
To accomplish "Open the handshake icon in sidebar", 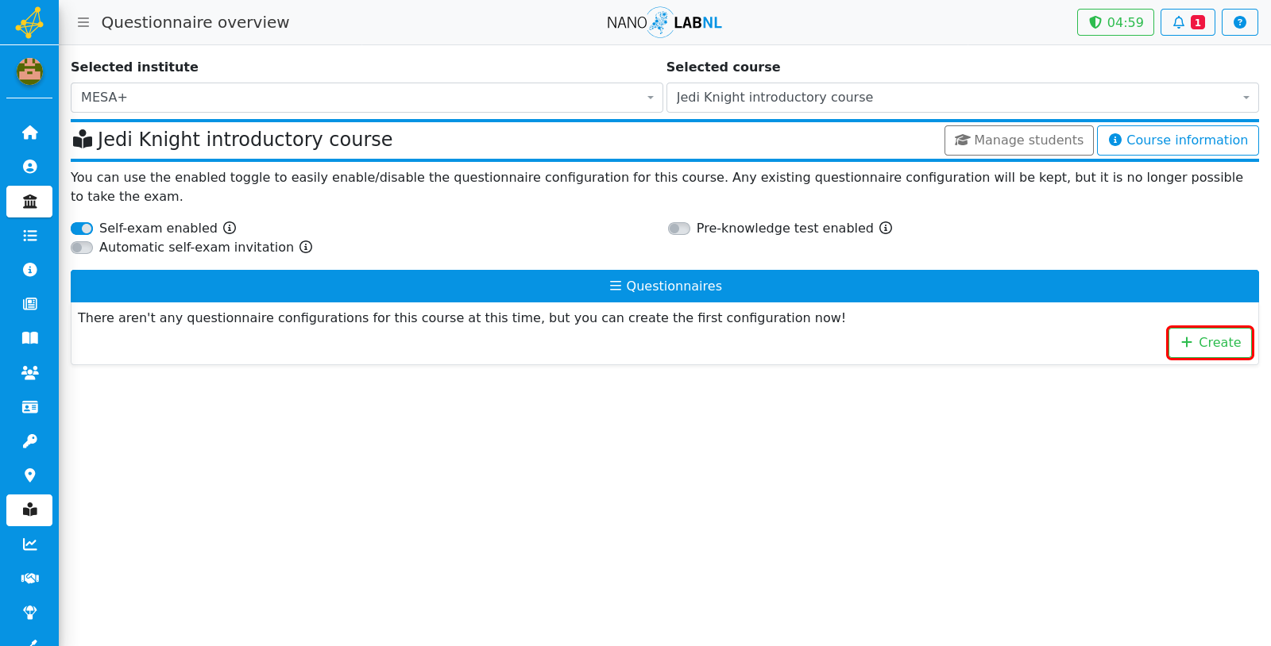I will coord(29,578).
